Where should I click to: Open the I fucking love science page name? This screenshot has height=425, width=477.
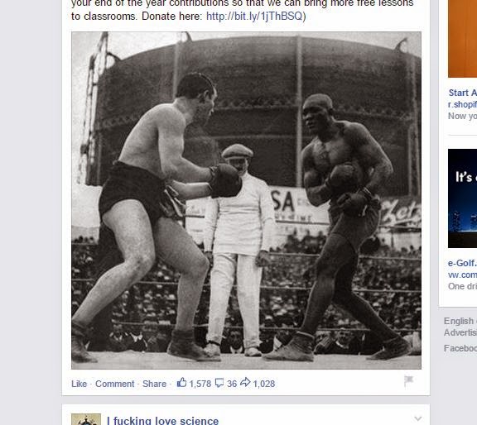pos(163,420)
